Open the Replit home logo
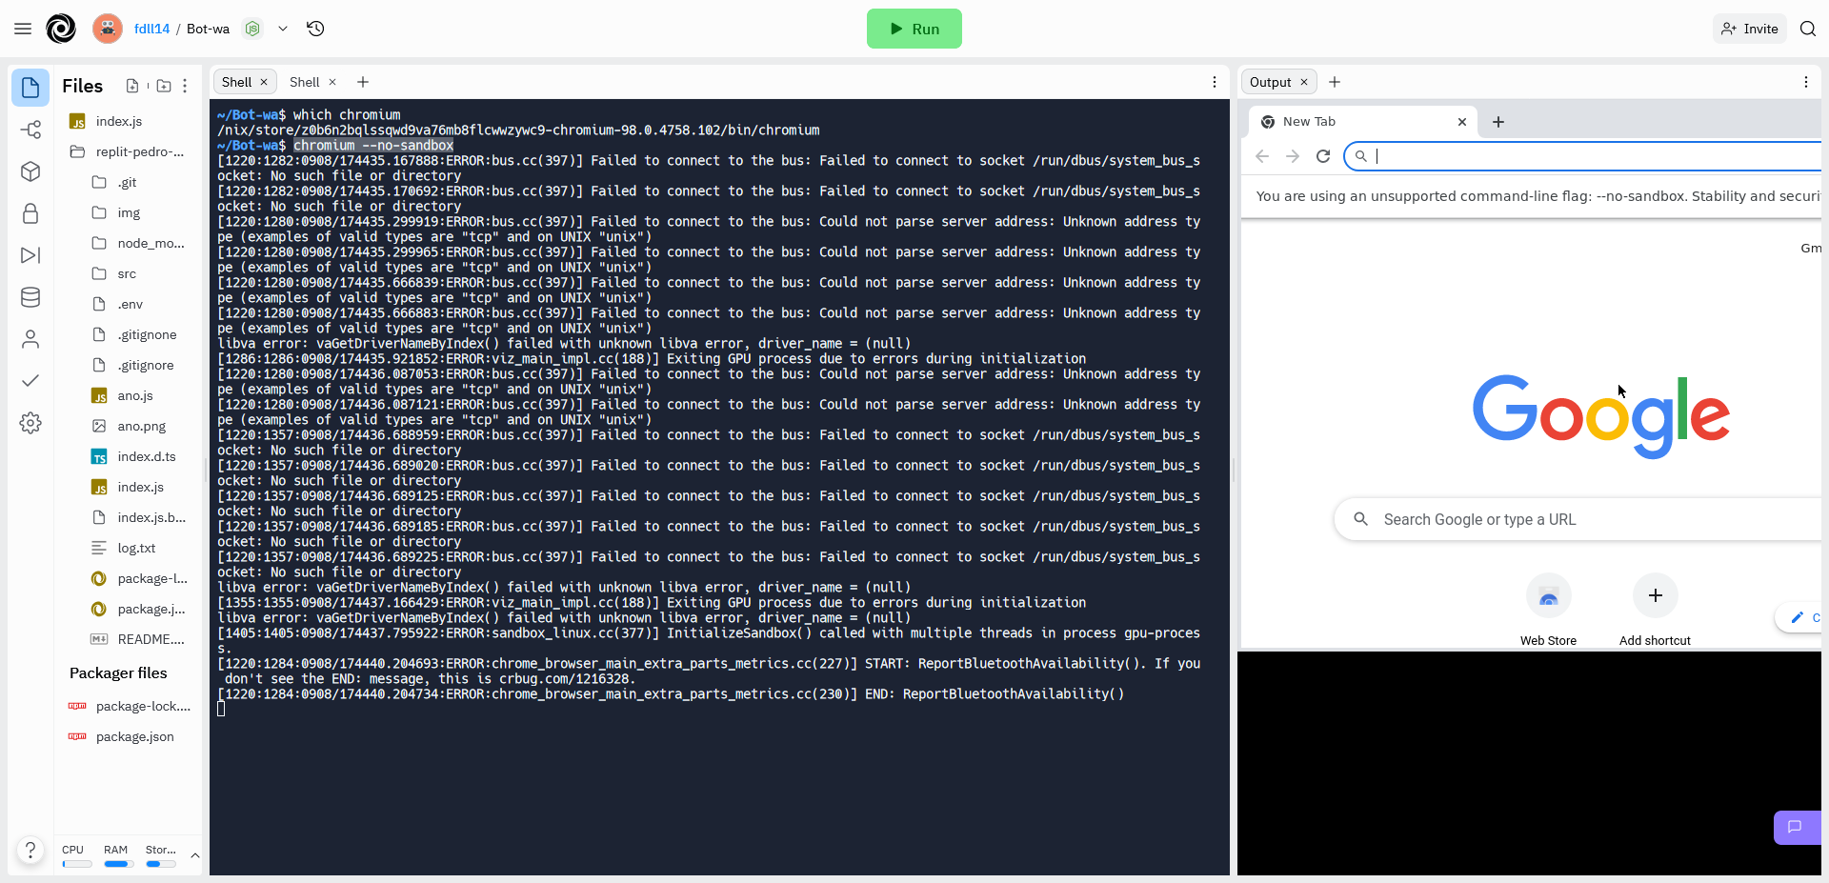The height and width of the screenshot is (883, 1829). coord(61,29)
